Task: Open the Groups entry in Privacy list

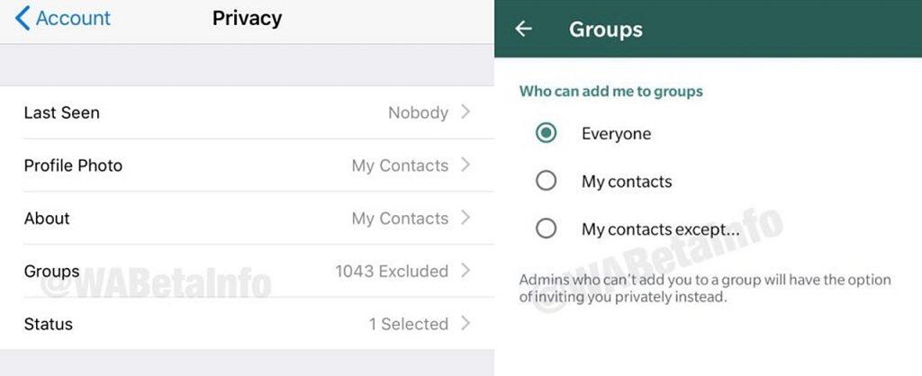Action: [x=51, y=271]
